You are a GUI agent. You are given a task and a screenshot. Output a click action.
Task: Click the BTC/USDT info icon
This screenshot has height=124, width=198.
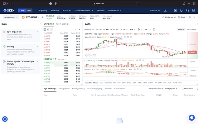point(42,17)
